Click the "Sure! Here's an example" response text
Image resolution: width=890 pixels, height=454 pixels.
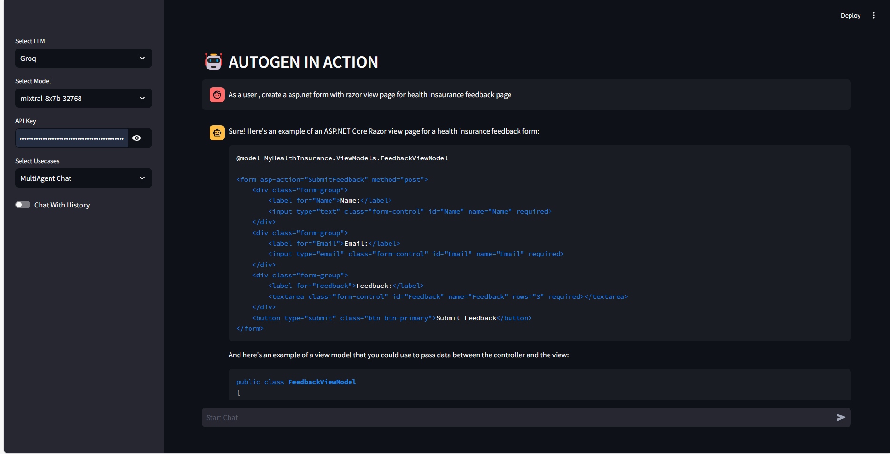click(383, 131)
